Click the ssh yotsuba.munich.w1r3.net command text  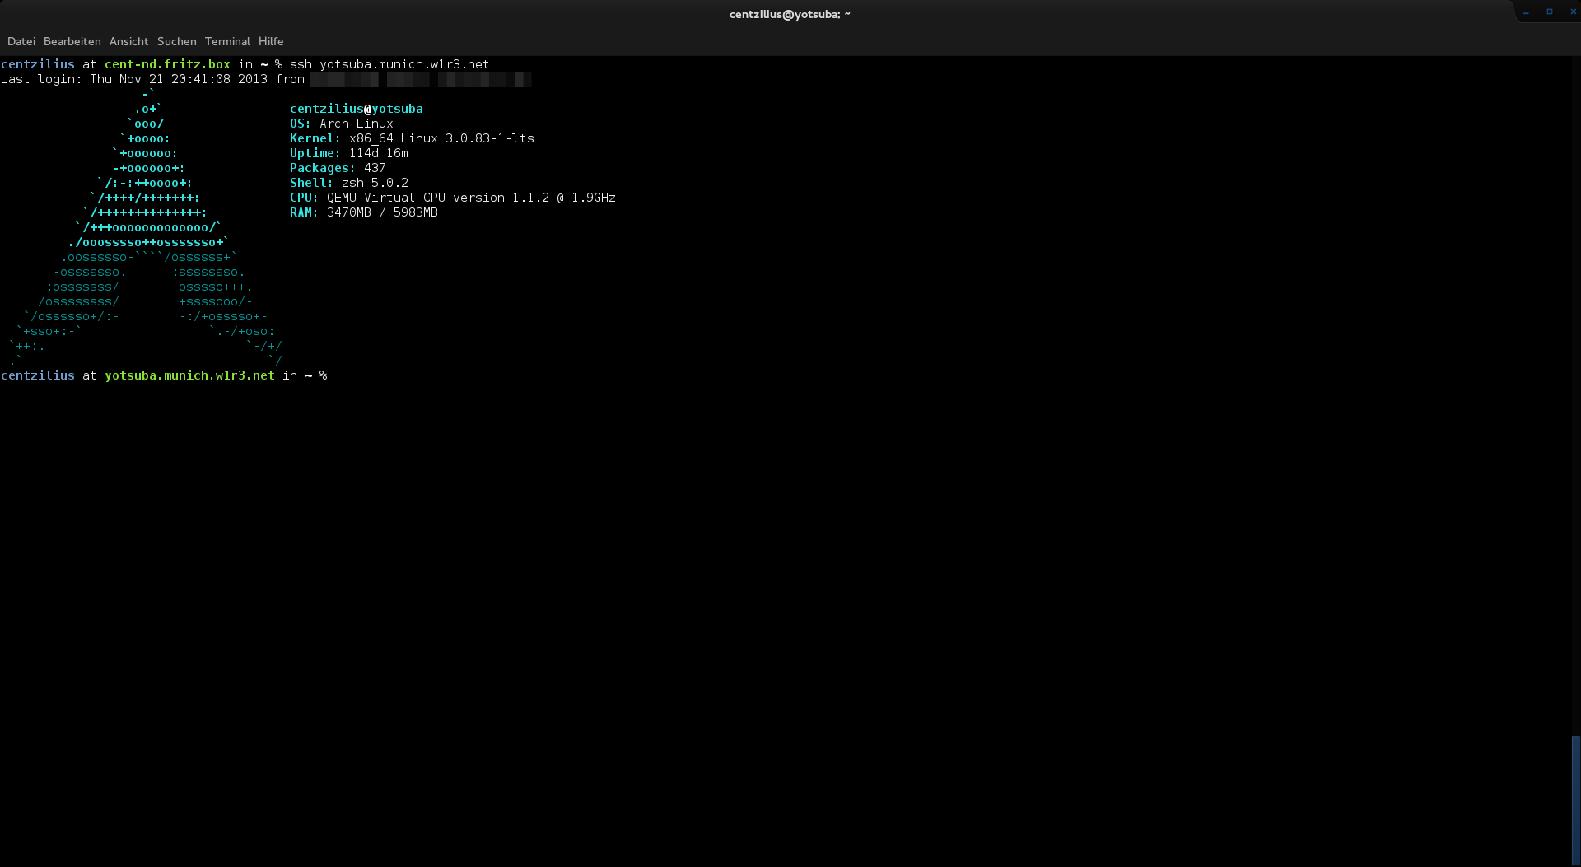389,64
